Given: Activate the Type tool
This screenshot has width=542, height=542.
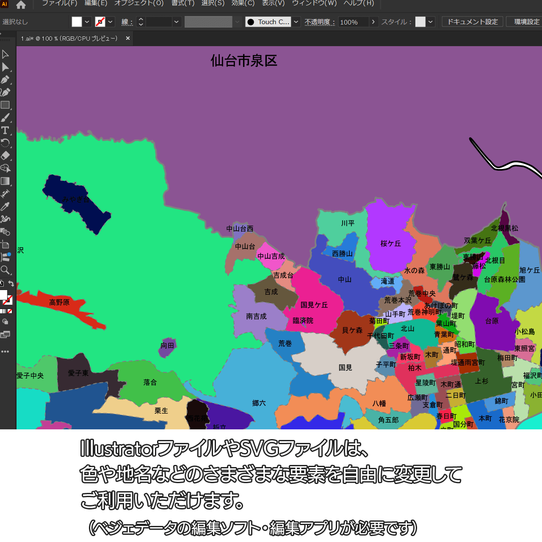Looking at the screenshot, I should (6, 130).
